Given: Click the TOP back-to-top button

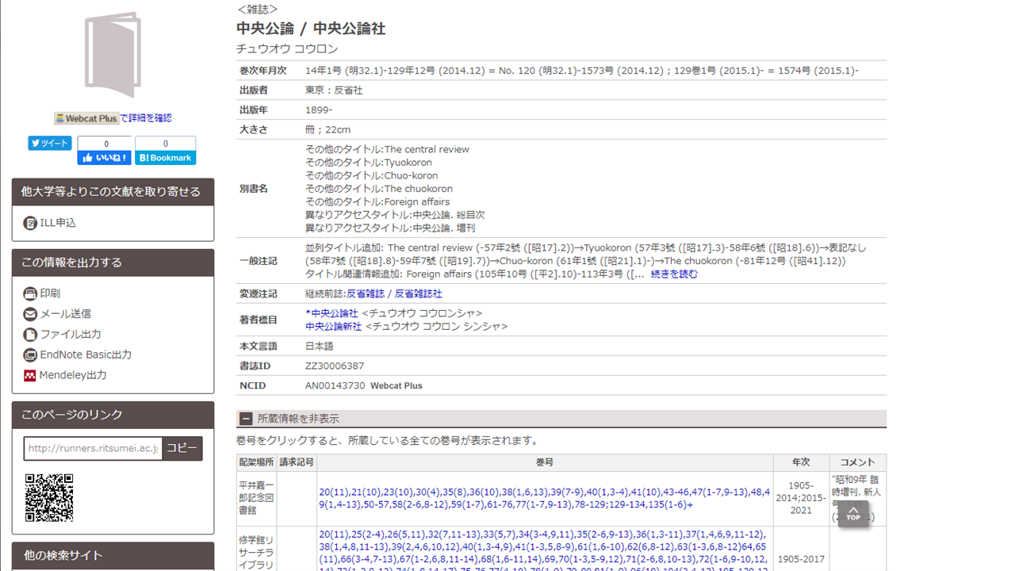Looking at the screenshot, I should 853,514.
